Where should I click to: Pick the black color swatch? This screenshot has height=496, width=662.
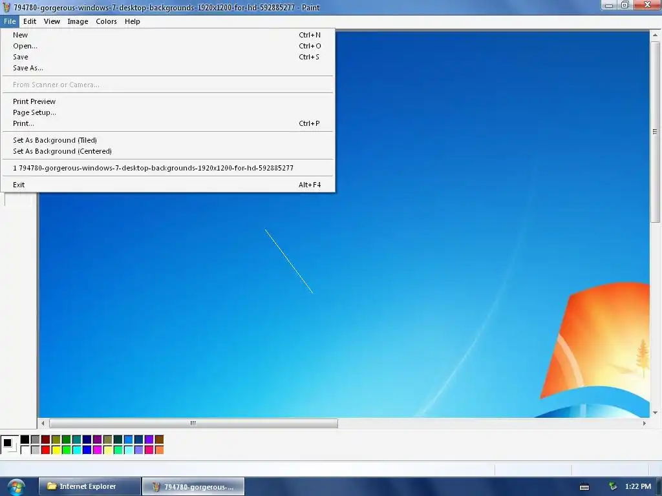pos(25,439)
